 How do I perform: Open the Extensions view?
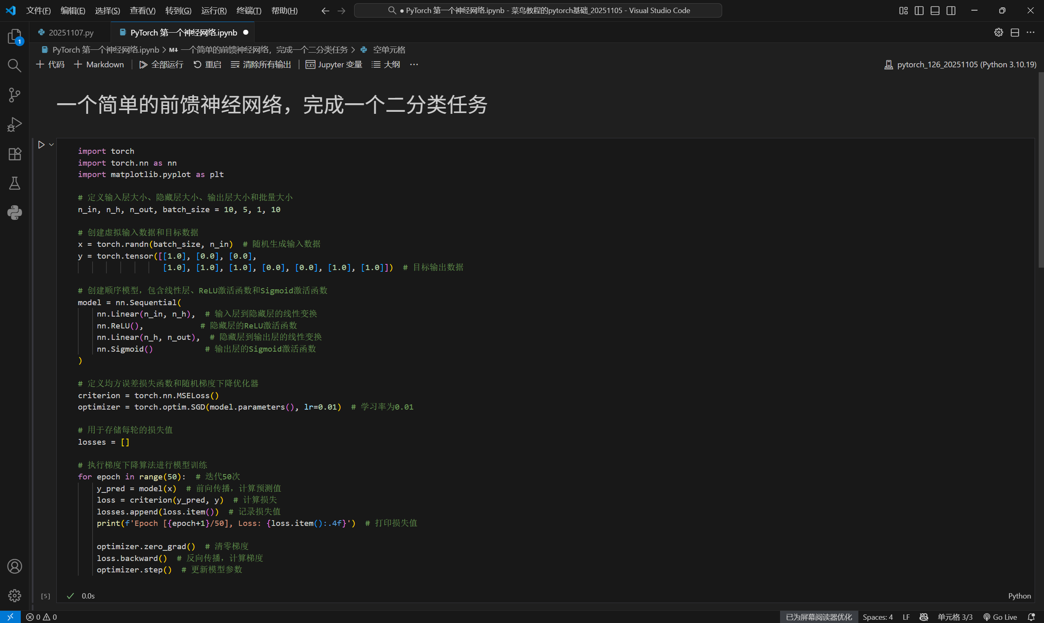tap(15, 154)
